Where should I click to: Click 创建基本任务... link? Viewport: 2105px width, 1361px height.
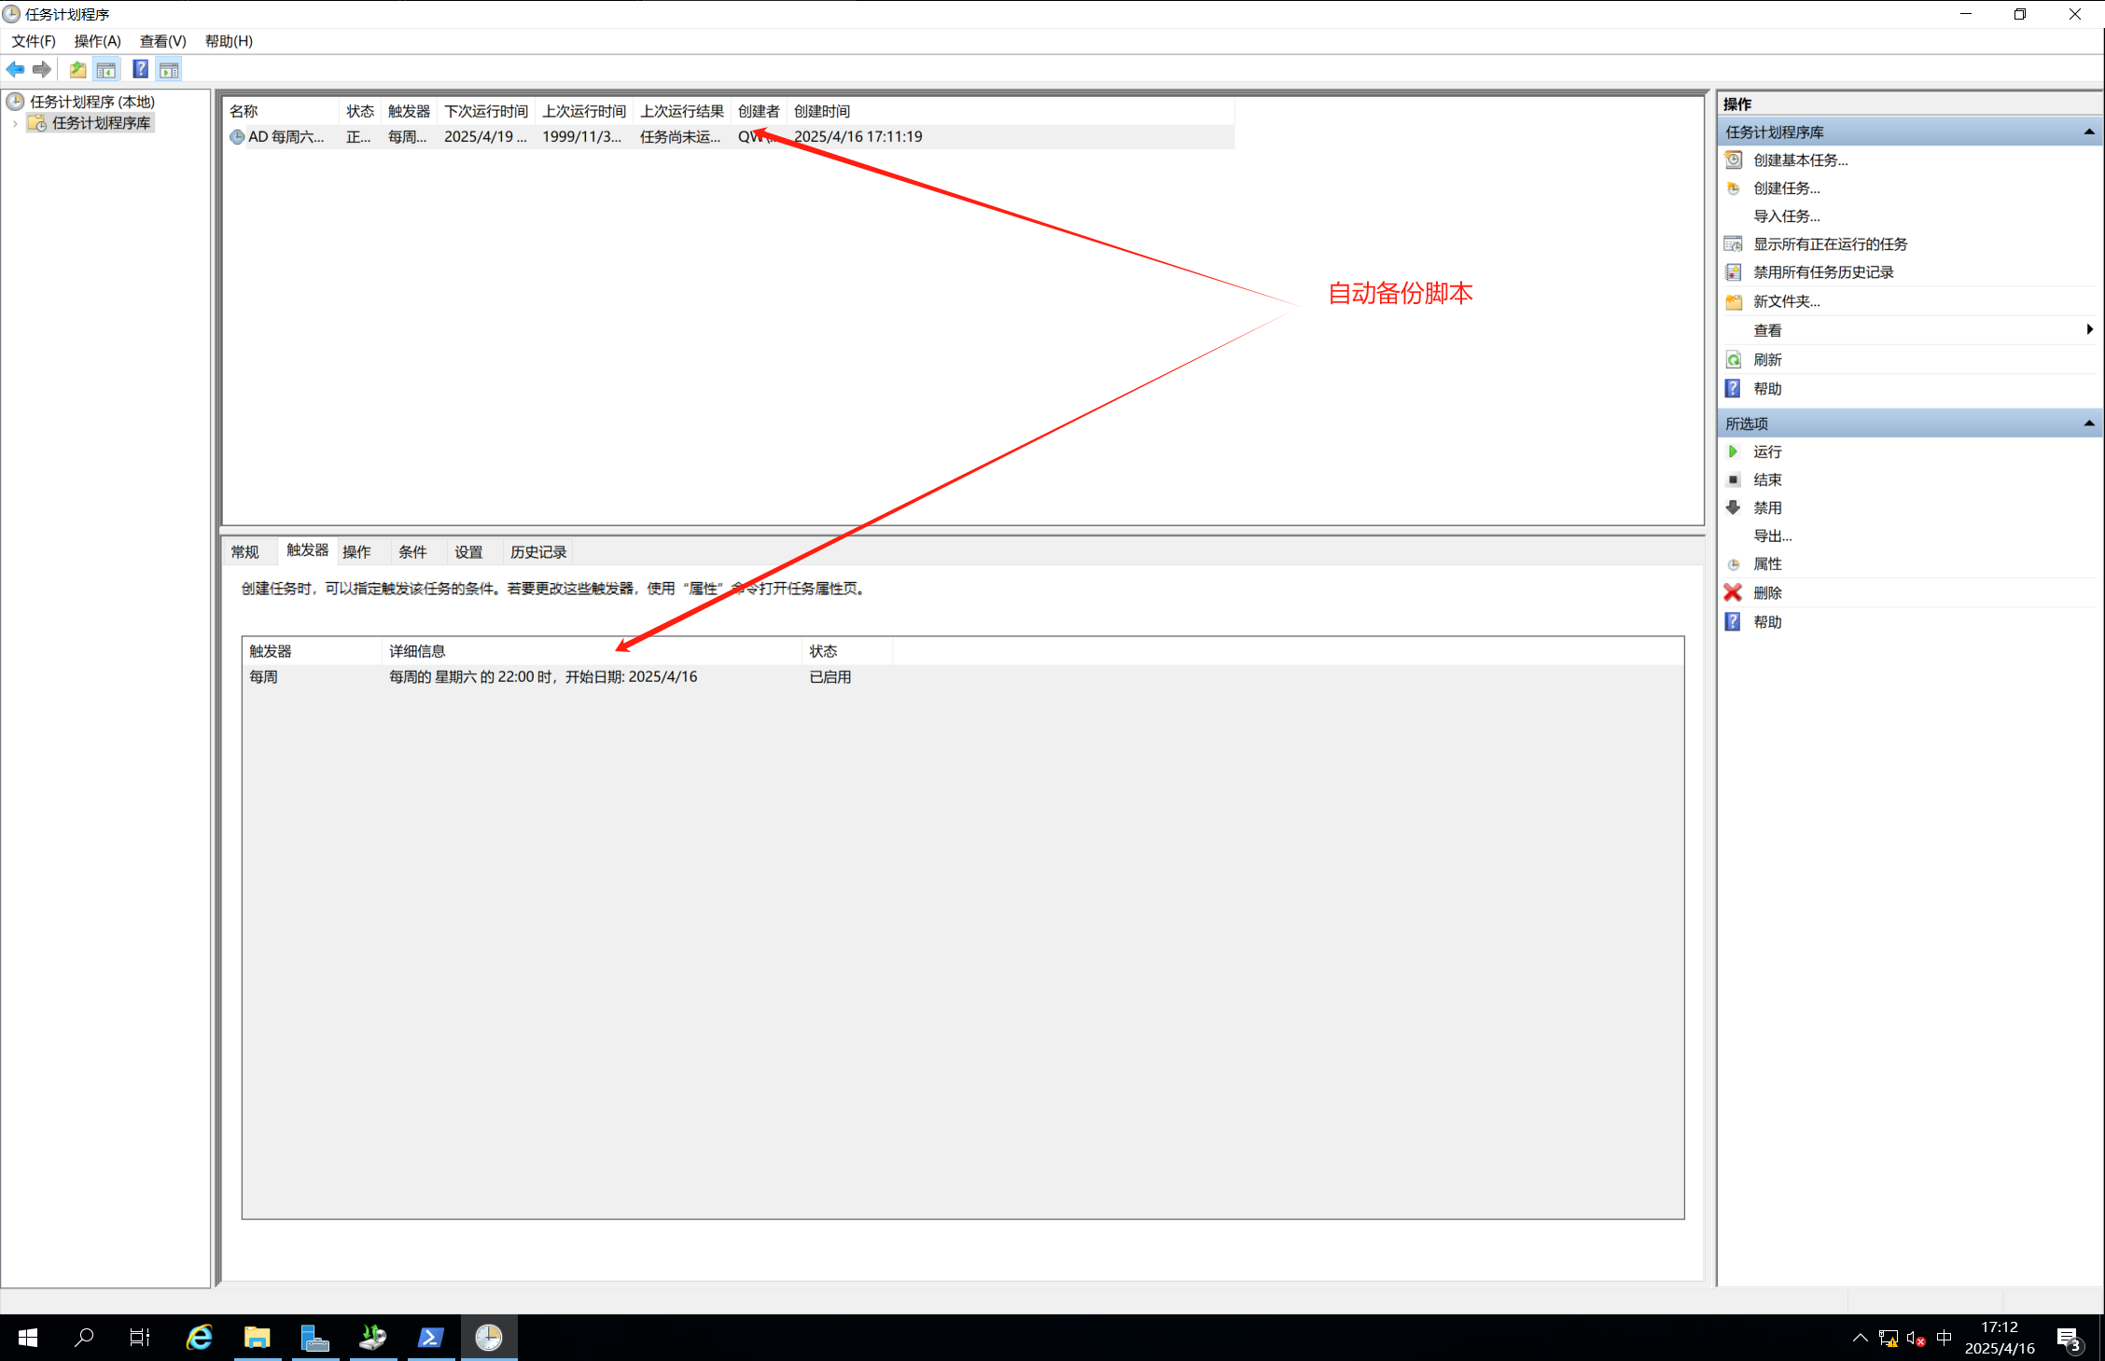(x=1800, y=160)
